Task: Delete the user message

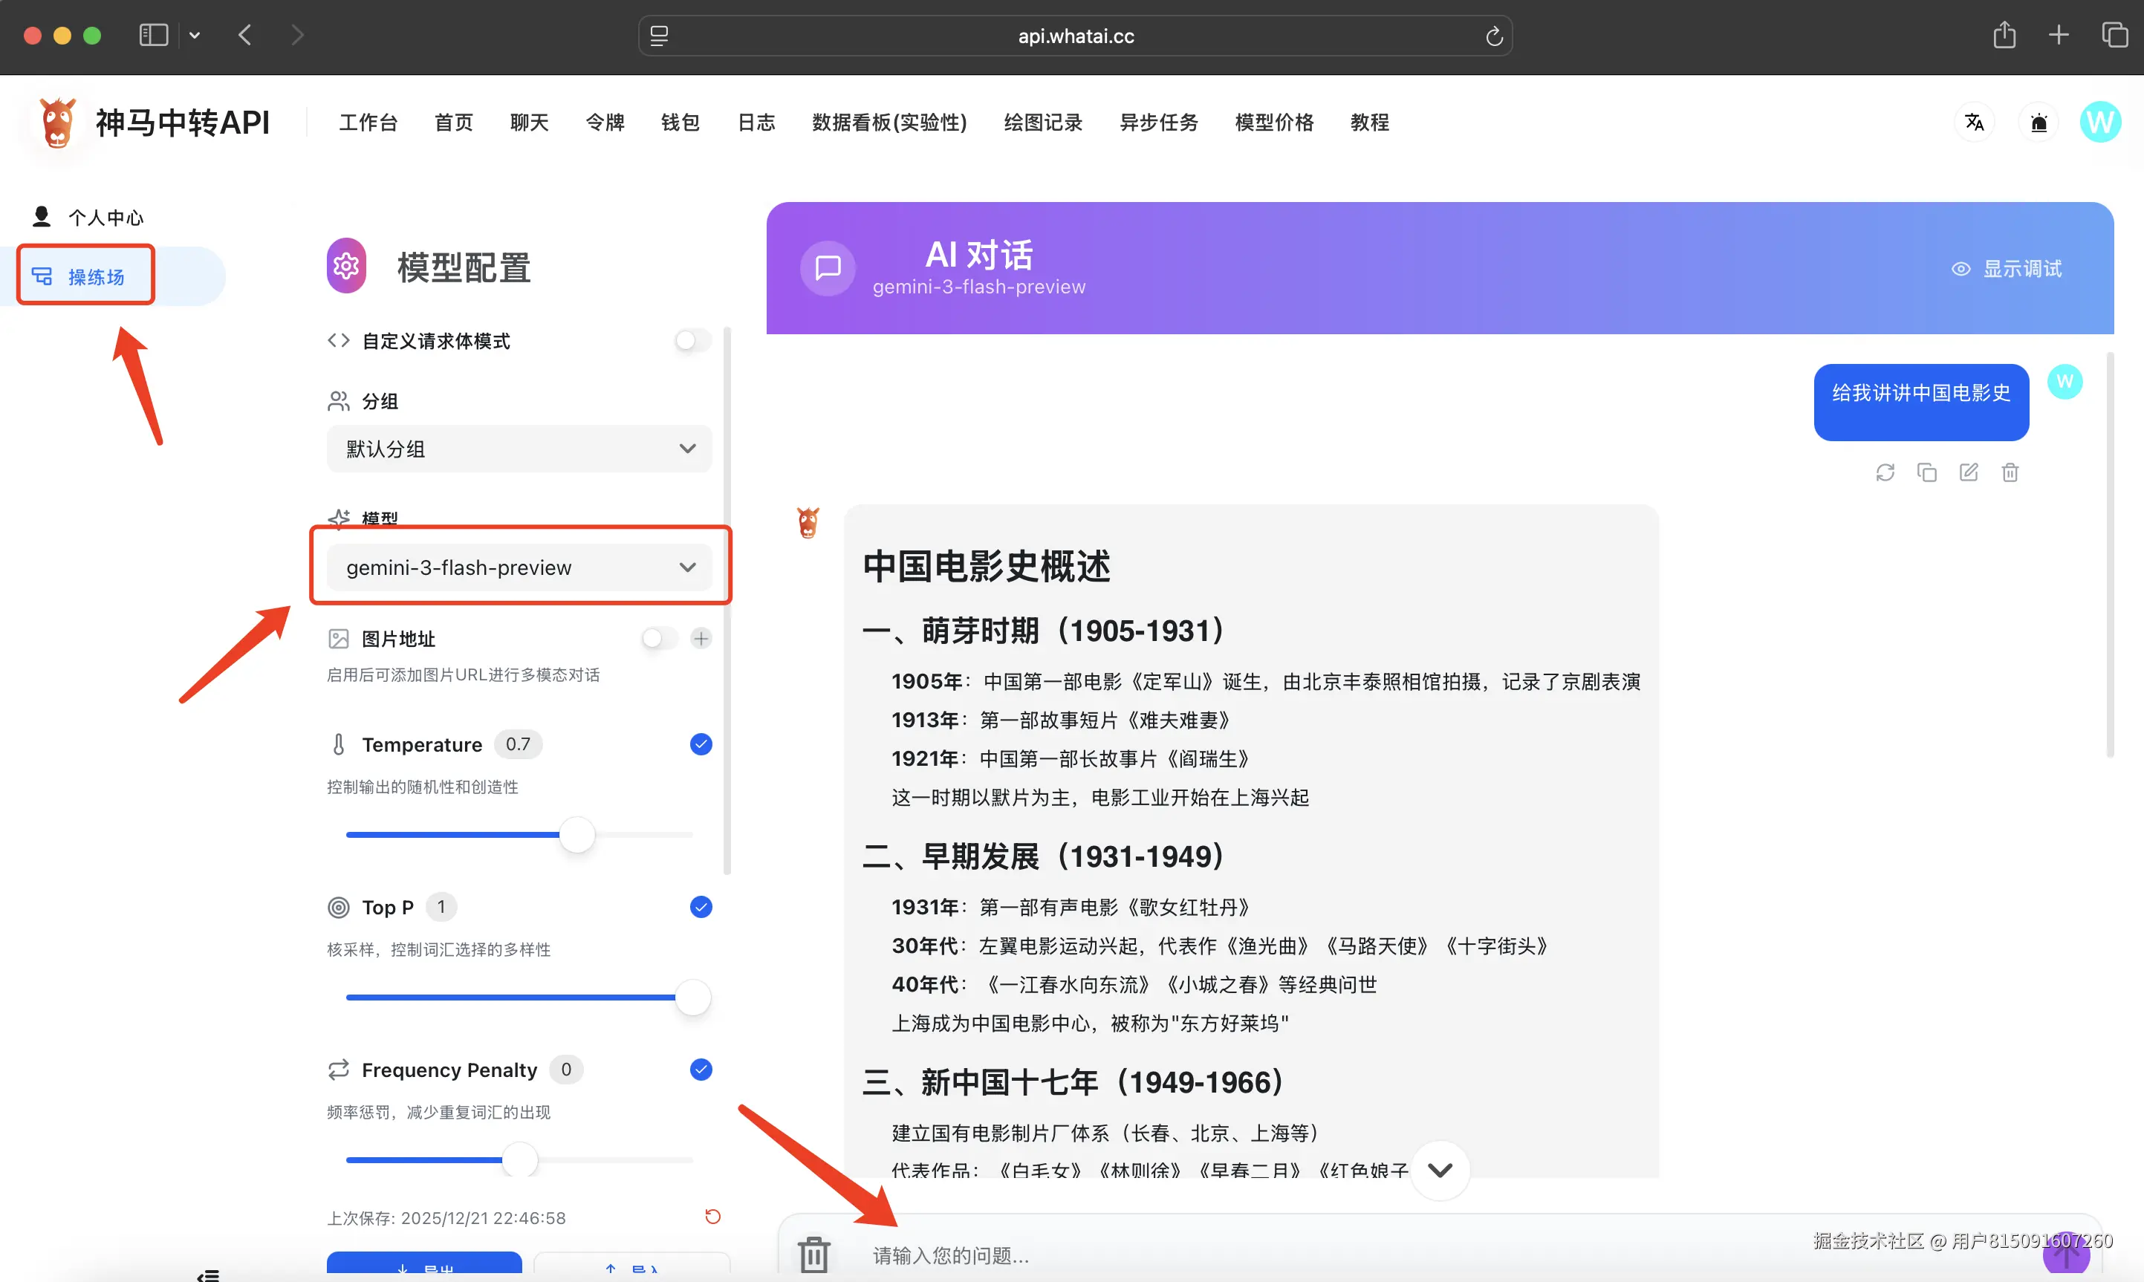Action: (2010, 472)
